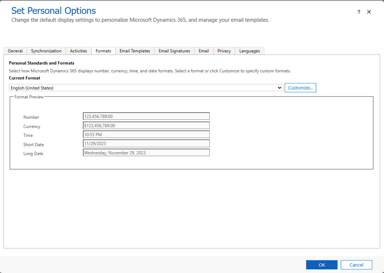Open the Activities tab
The height and width of the screenshot is (273, 384).
pos(78,51)
